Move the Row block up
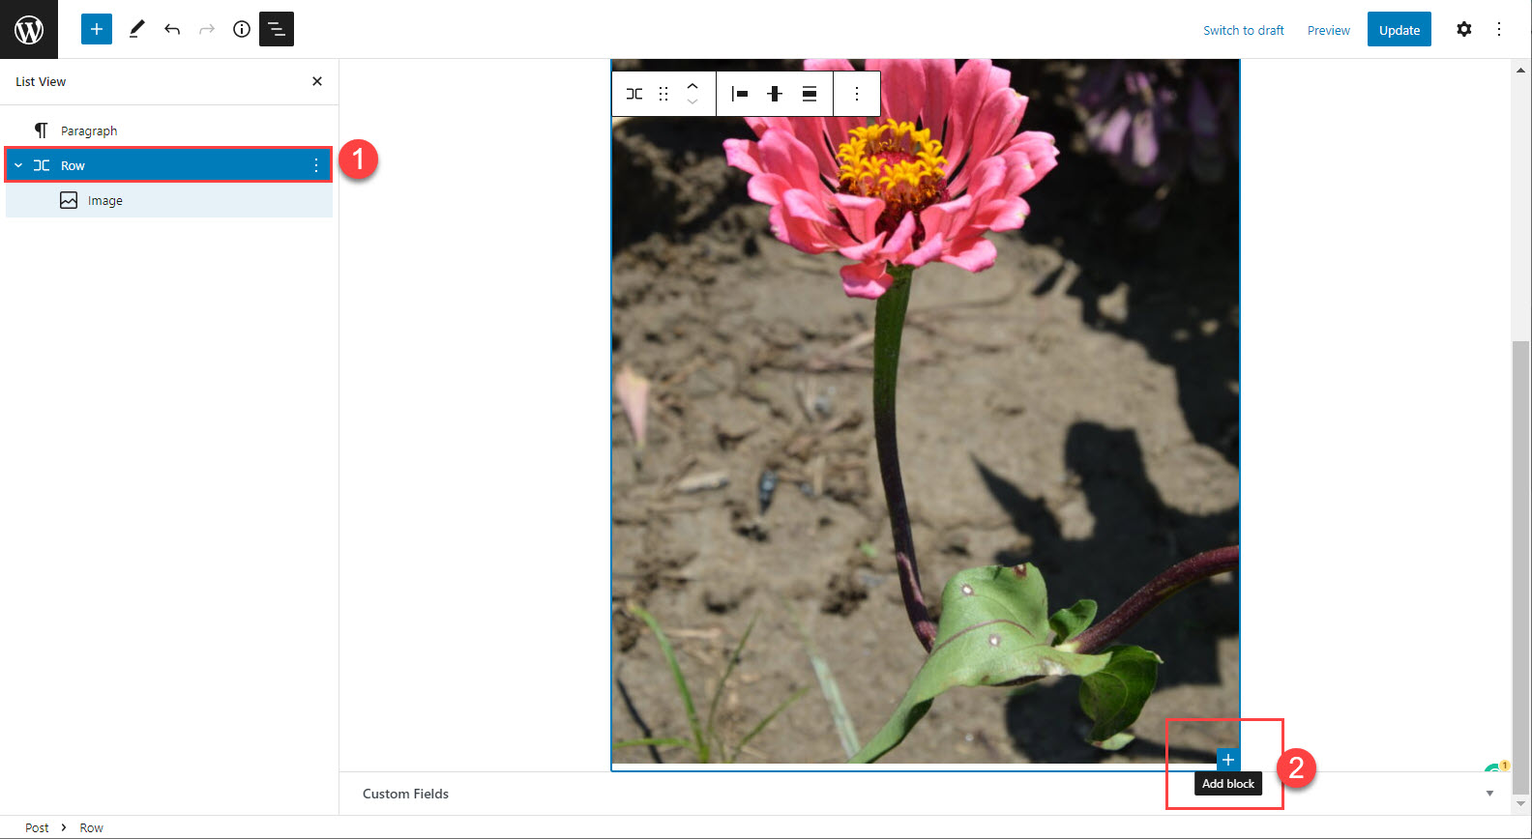 tap(692, 86)
